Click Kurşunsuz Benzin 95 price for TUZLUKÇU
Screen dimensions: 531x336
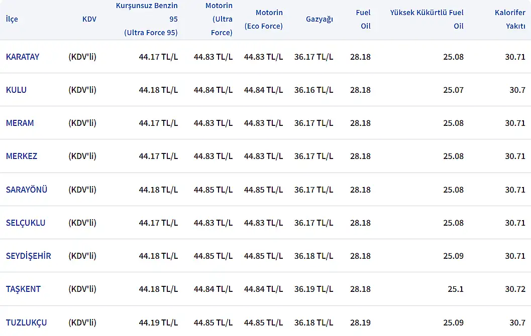point(158,322)
